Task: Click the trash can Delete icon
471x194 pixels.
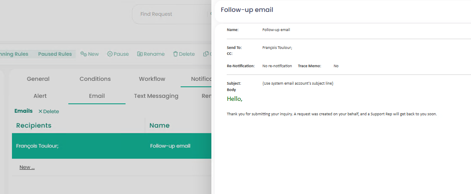Action: (x=176, y=54)
